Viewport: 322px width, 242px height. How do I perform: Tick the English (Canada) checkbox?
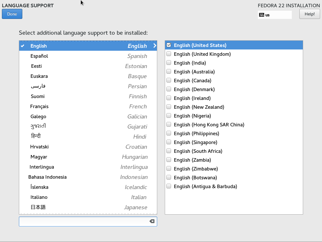pyautogui.click(x=169, y=80)
